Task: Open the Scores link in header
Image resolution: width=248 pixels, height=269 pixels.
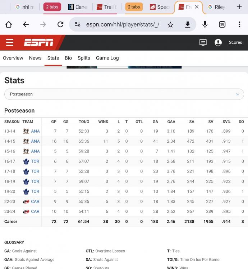Action: point(235,42)
